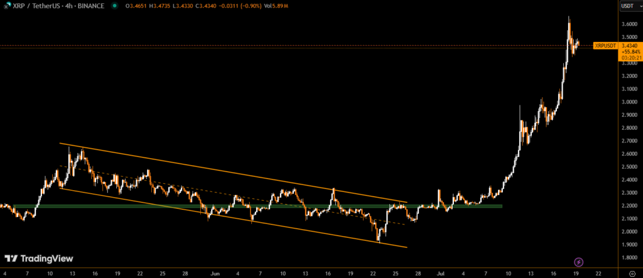Image resolution: width=643 pixels, height=278 pixels.
Task: Click the XRP coin logo icon
Action: tap(6, 6)
